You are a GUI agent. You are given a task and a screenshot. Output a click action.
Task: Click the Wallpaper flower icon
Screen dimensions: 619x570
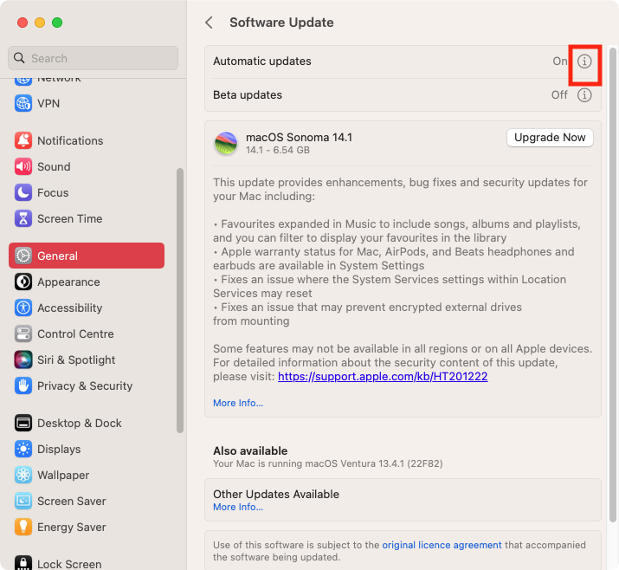point(23,476)
